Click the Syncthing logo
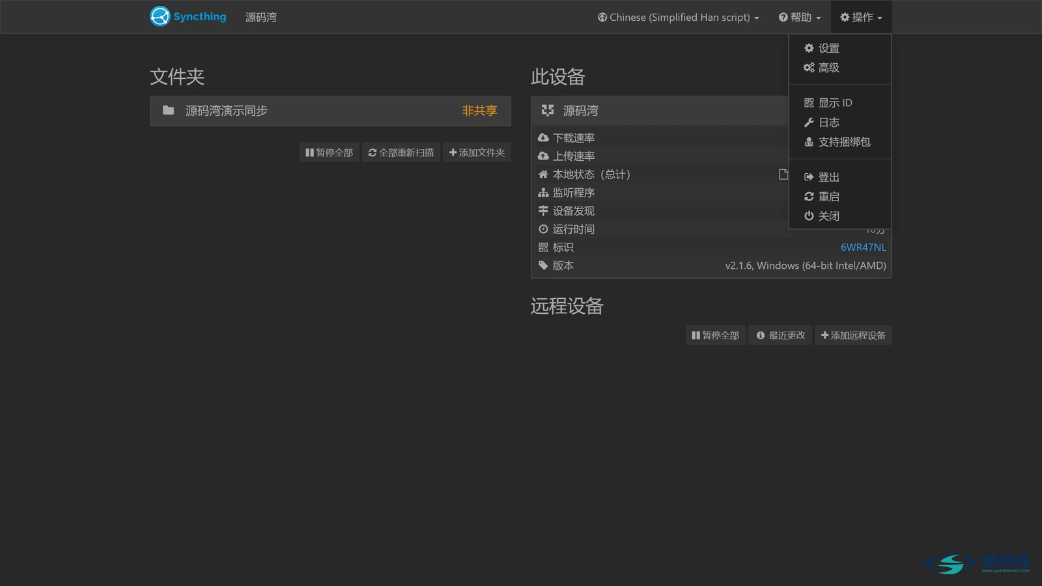The width and height of the screenshot is (1042, 586). [x=188, y=16]
